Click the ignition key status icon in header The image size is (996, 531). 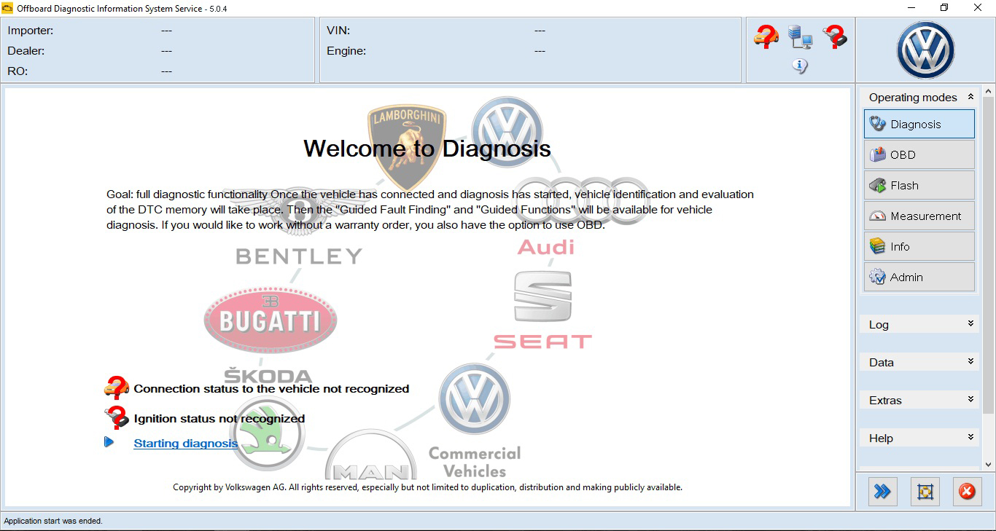(835, 36)
